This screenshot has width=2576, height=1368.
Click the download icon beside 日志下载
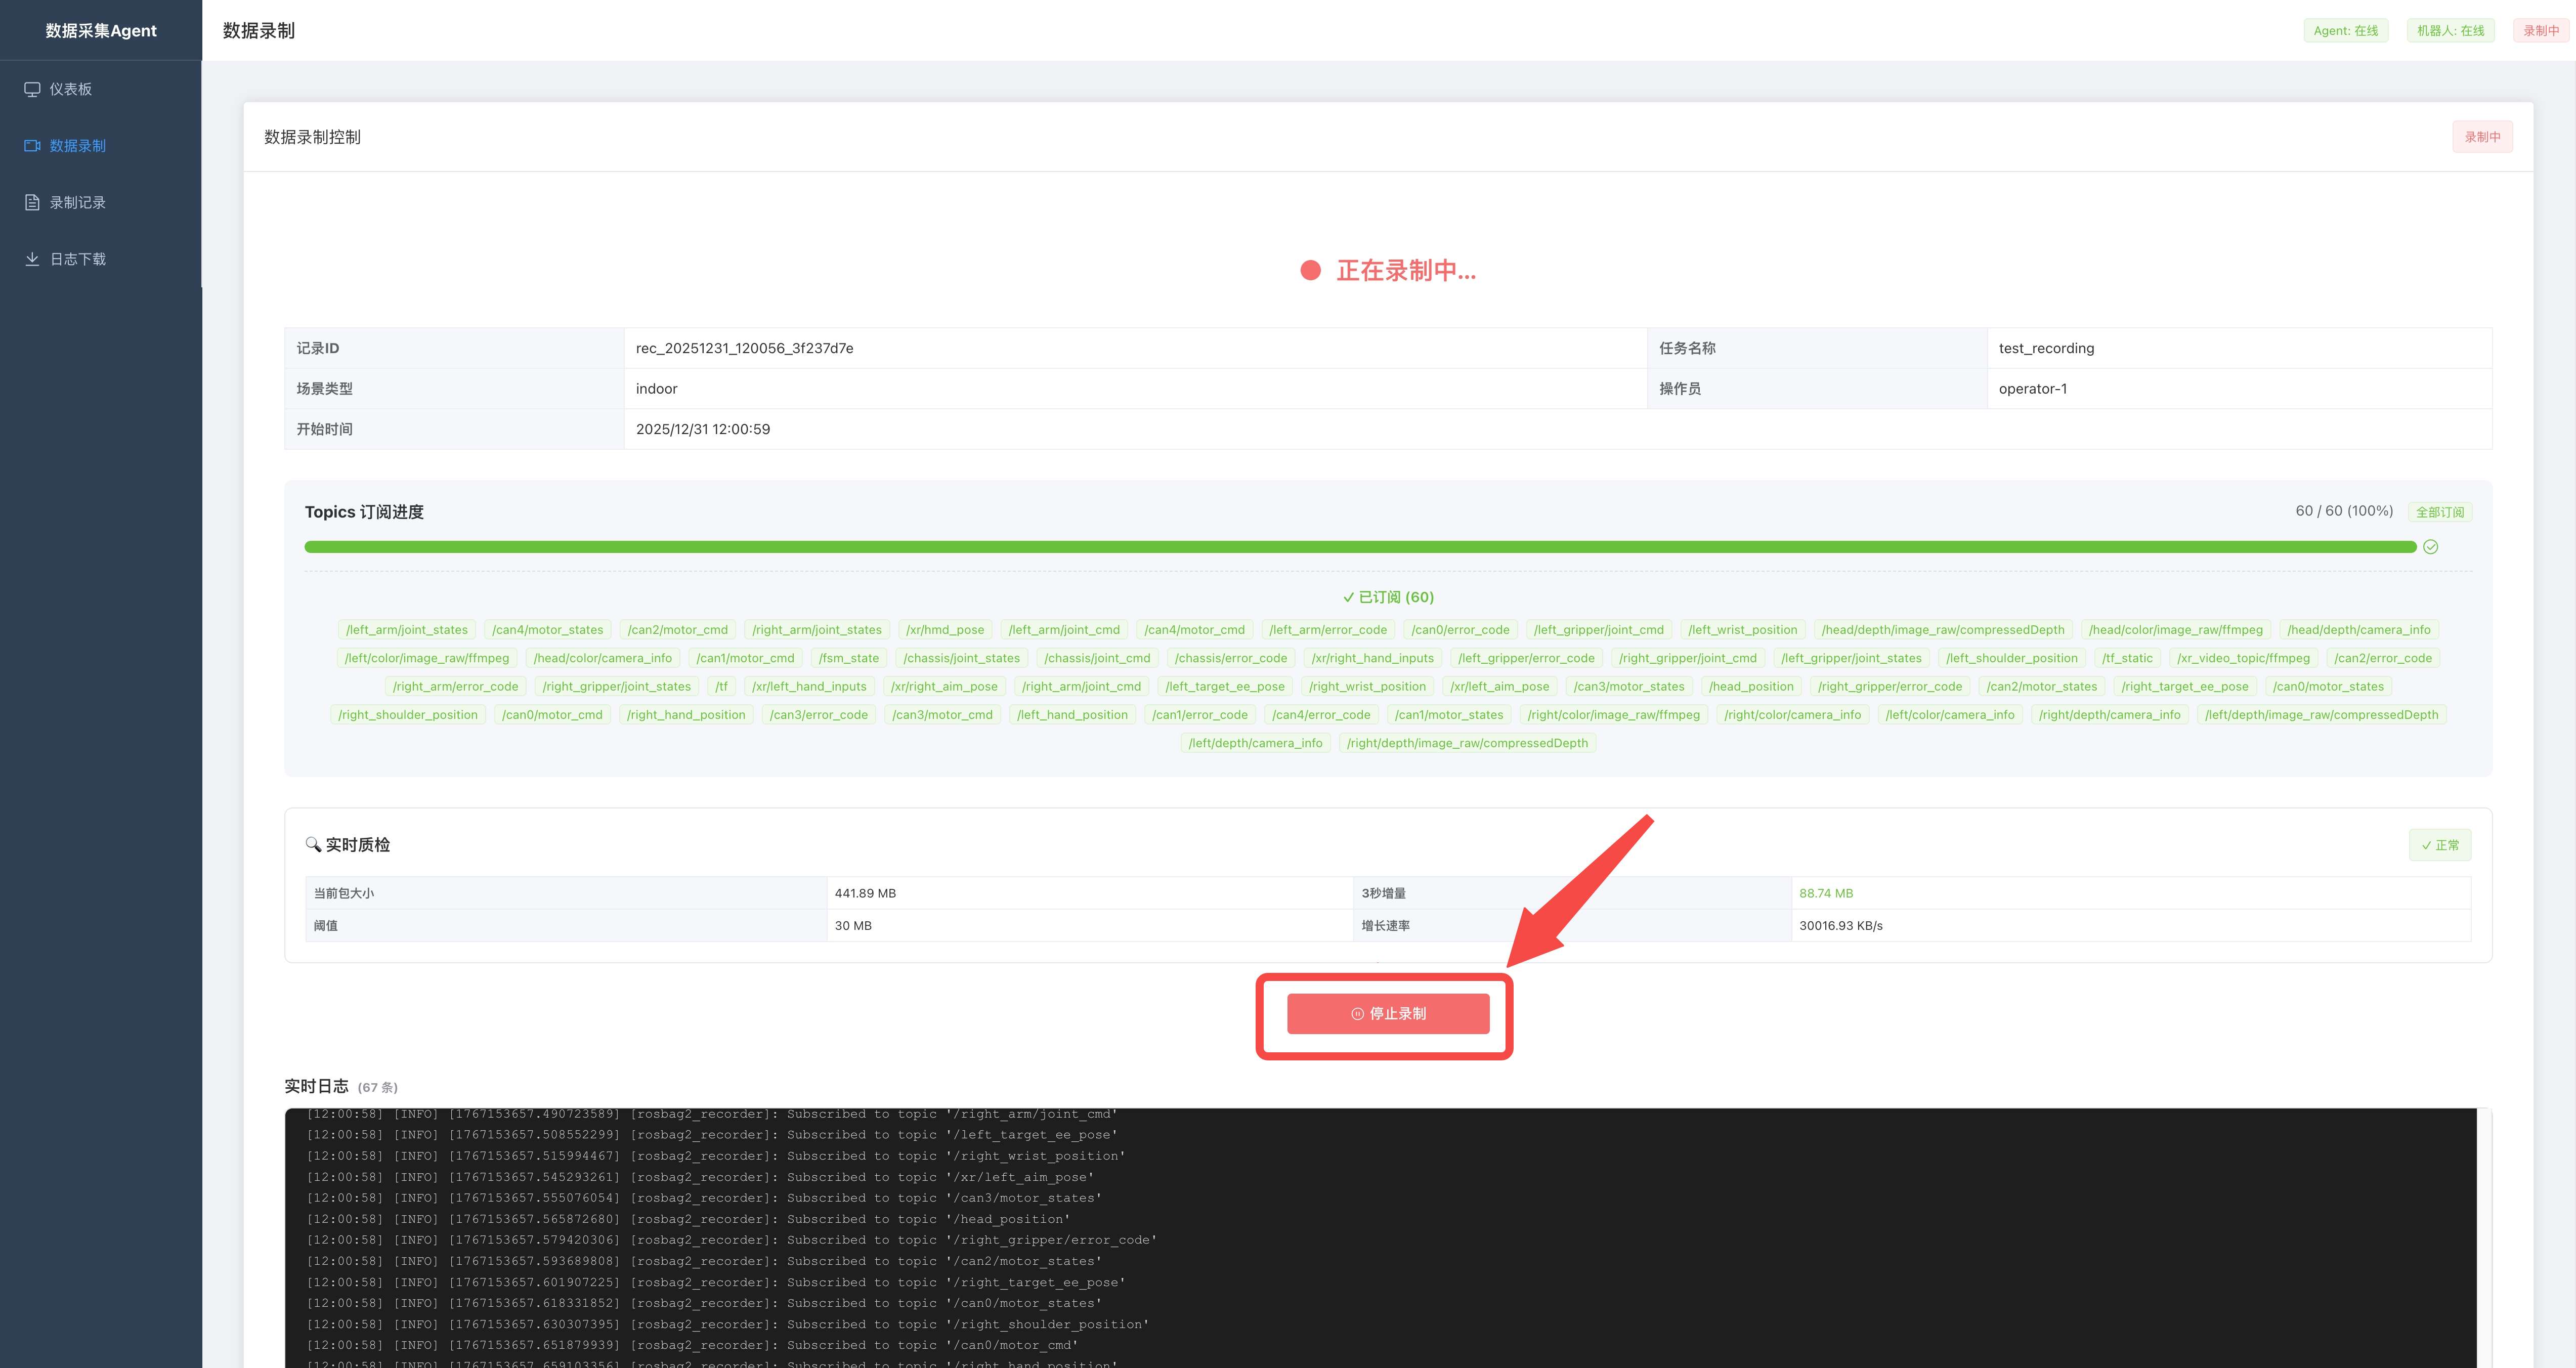click(x=32, y=259)
